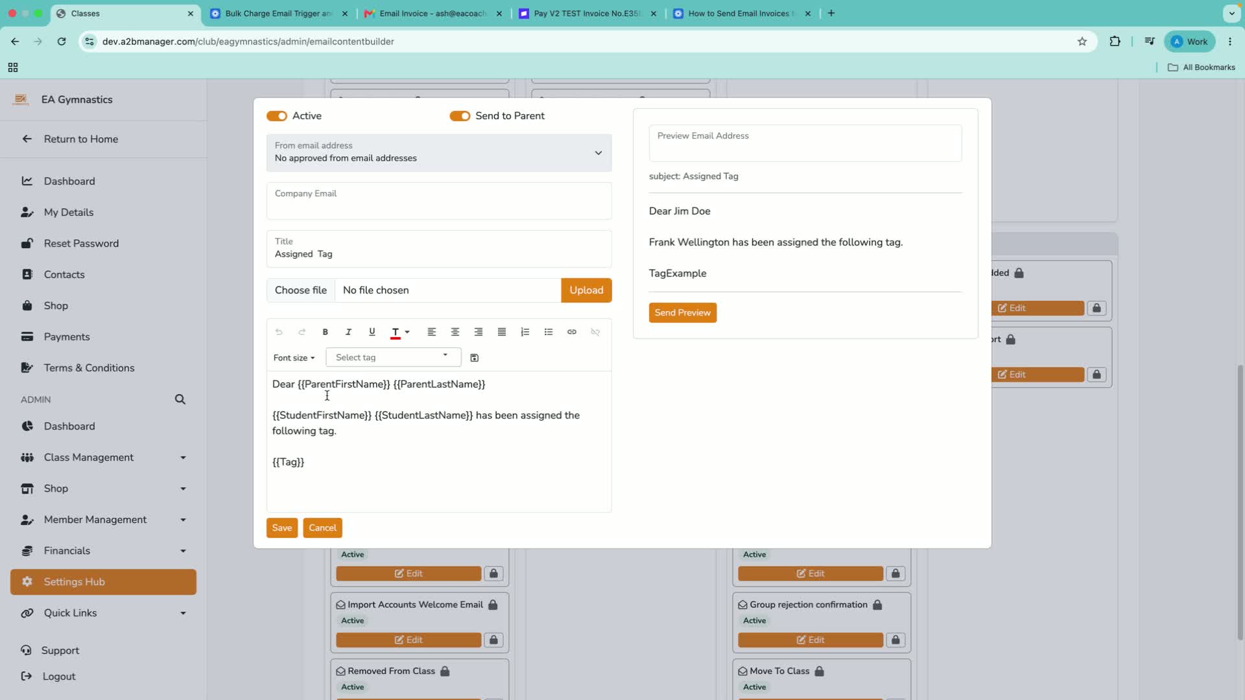
Task: Click the Send Preview button
Action: (x=682, y=312)
